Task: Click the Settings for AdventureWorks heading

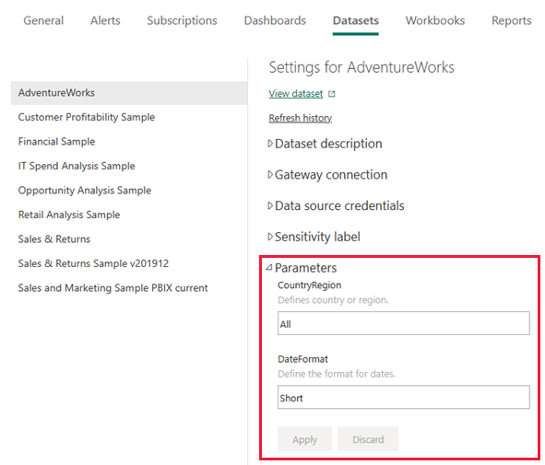Action: click(361, 67)
